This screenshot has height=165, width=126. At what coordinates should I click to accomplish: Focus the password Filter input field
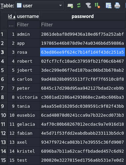coord(83,25)
